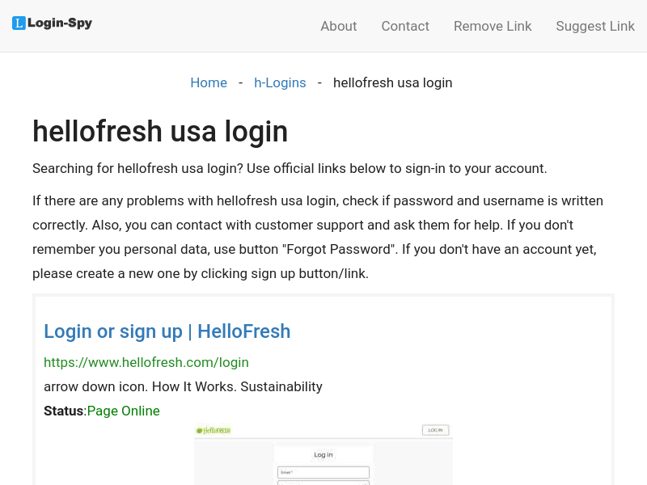647x485 pixels.
Task: Click the HelloFresh login page preview thumbnail
Action: 323,454
